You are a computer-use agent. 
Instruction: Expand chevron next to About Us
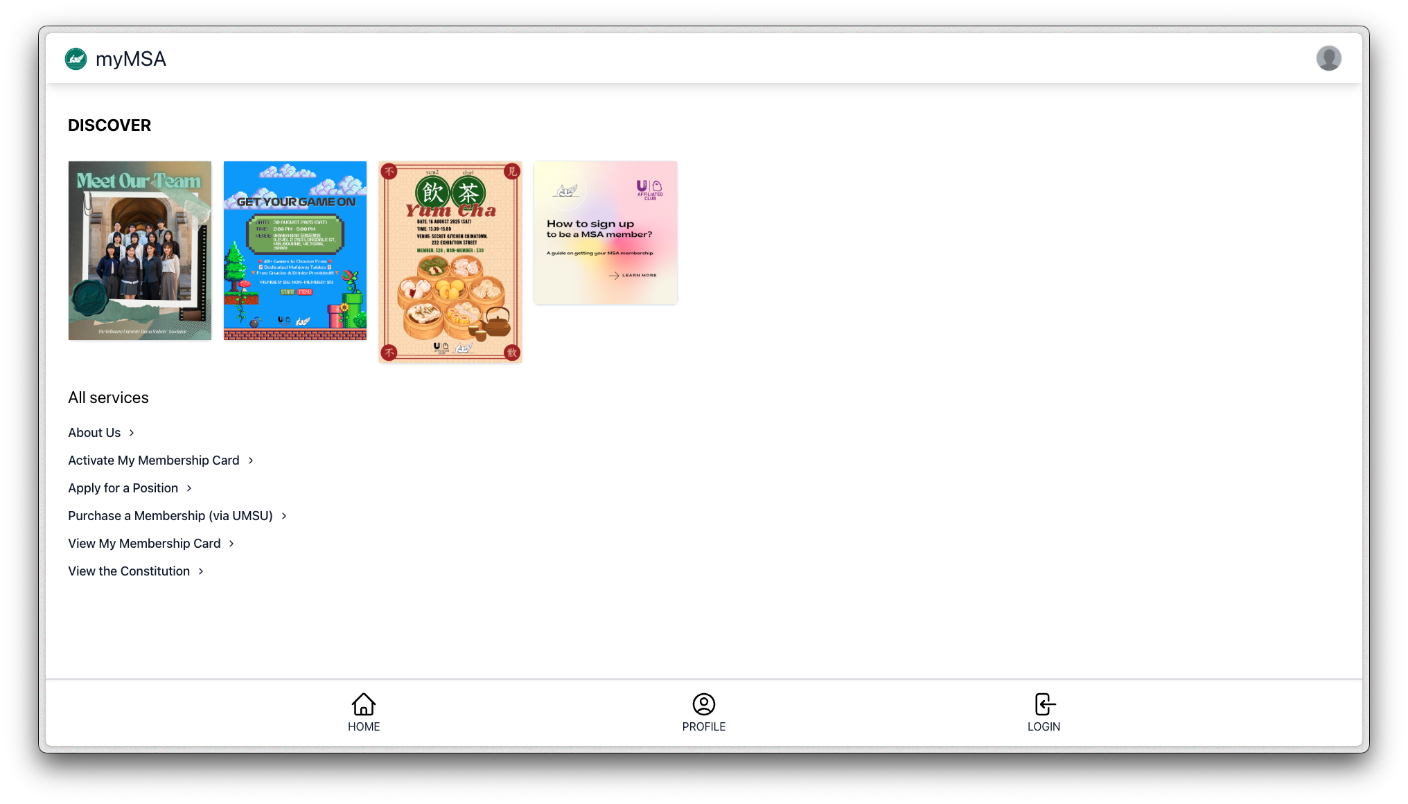pyautogui.click(x=132, y=433)
